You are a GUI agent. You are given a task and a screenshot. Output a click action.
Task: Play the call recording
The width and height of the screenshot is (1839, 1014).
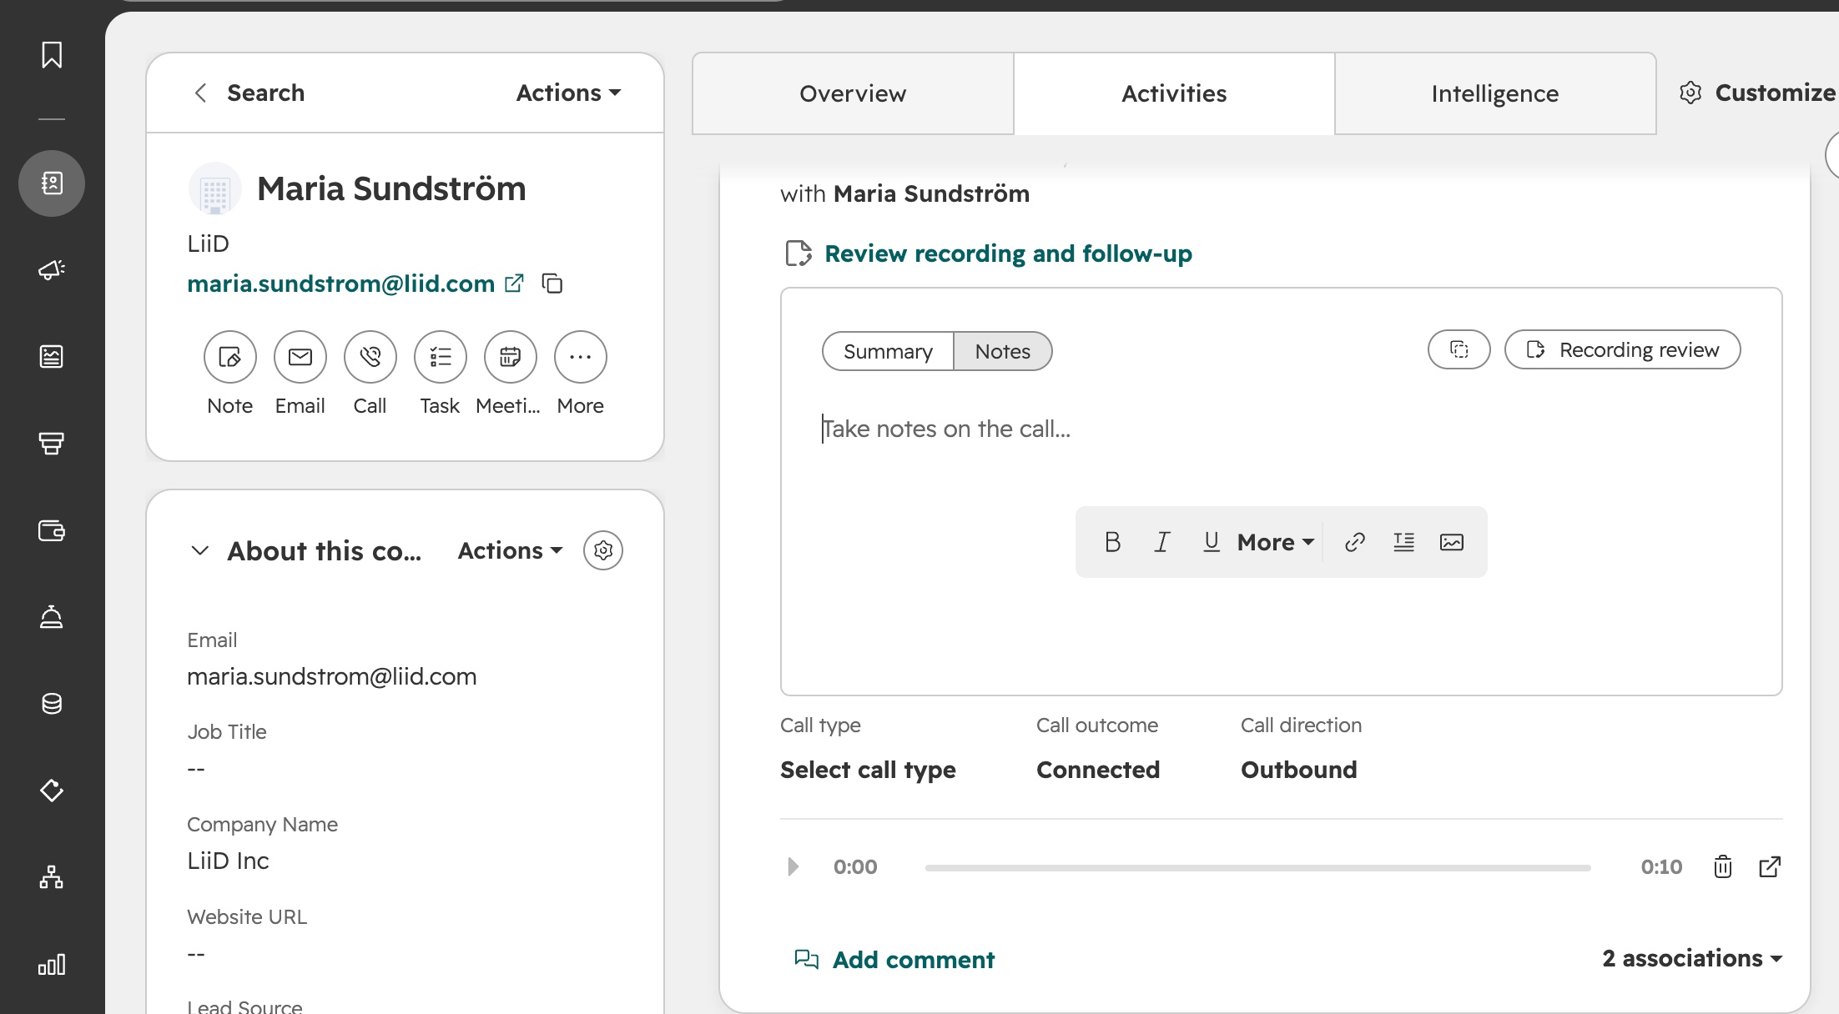[793, 867]
